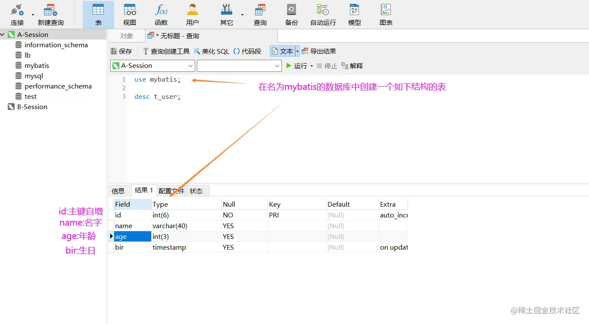
Task: Collapse the A-Session connection tree
Action: [3, 34]
